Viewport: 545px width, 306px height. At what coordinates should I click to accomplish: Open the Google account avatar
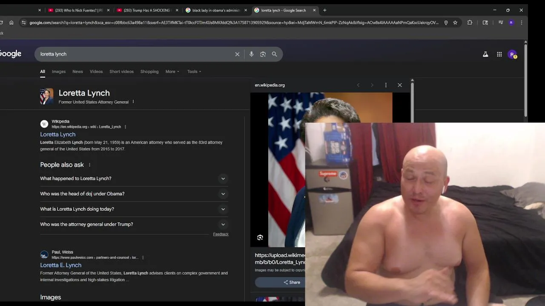(x=513, y=54)
